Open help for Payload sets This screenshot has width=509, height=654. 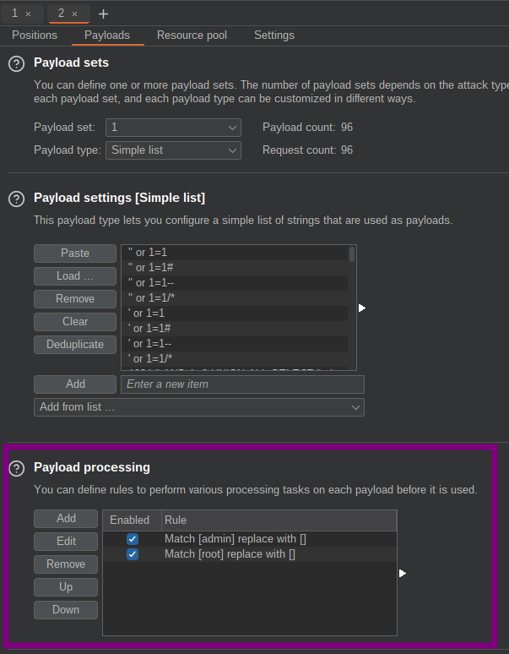[x=17, y=64]
